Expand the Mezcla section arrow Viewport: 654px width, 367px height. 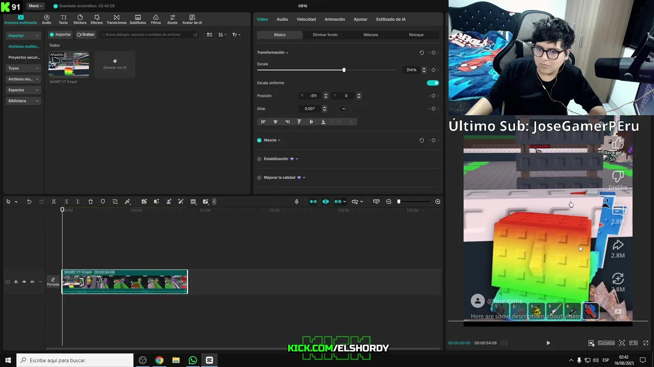(x=279, y=141)
